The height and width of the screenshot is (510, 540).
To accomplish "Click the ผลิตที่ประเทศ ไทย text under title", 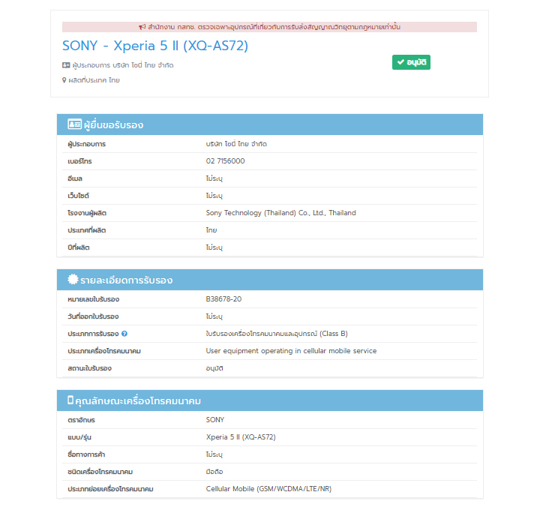I will [x=94, y=80].
